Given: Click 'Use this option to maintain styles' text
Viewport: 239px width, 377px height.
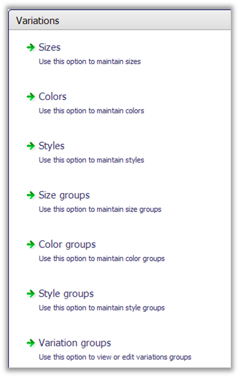Looking at the screenshot, I should [x=92, y=160].
